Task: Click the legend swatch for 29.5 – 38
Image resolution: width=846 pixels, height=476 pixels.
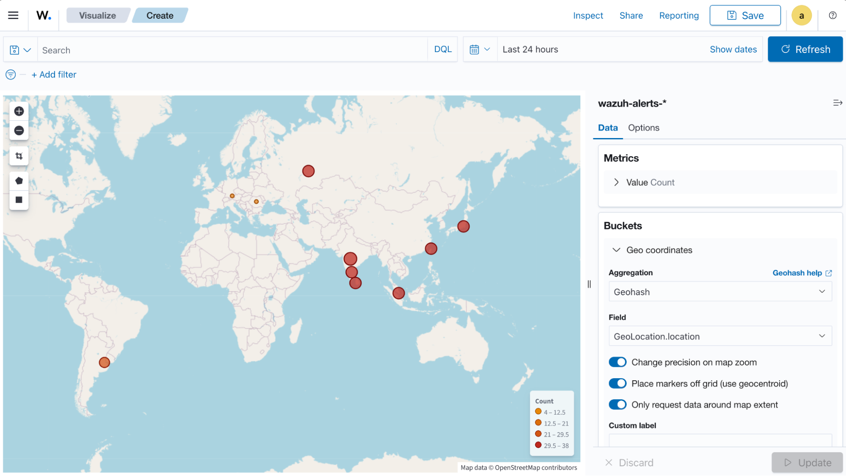Action: [x=538, y=445]
